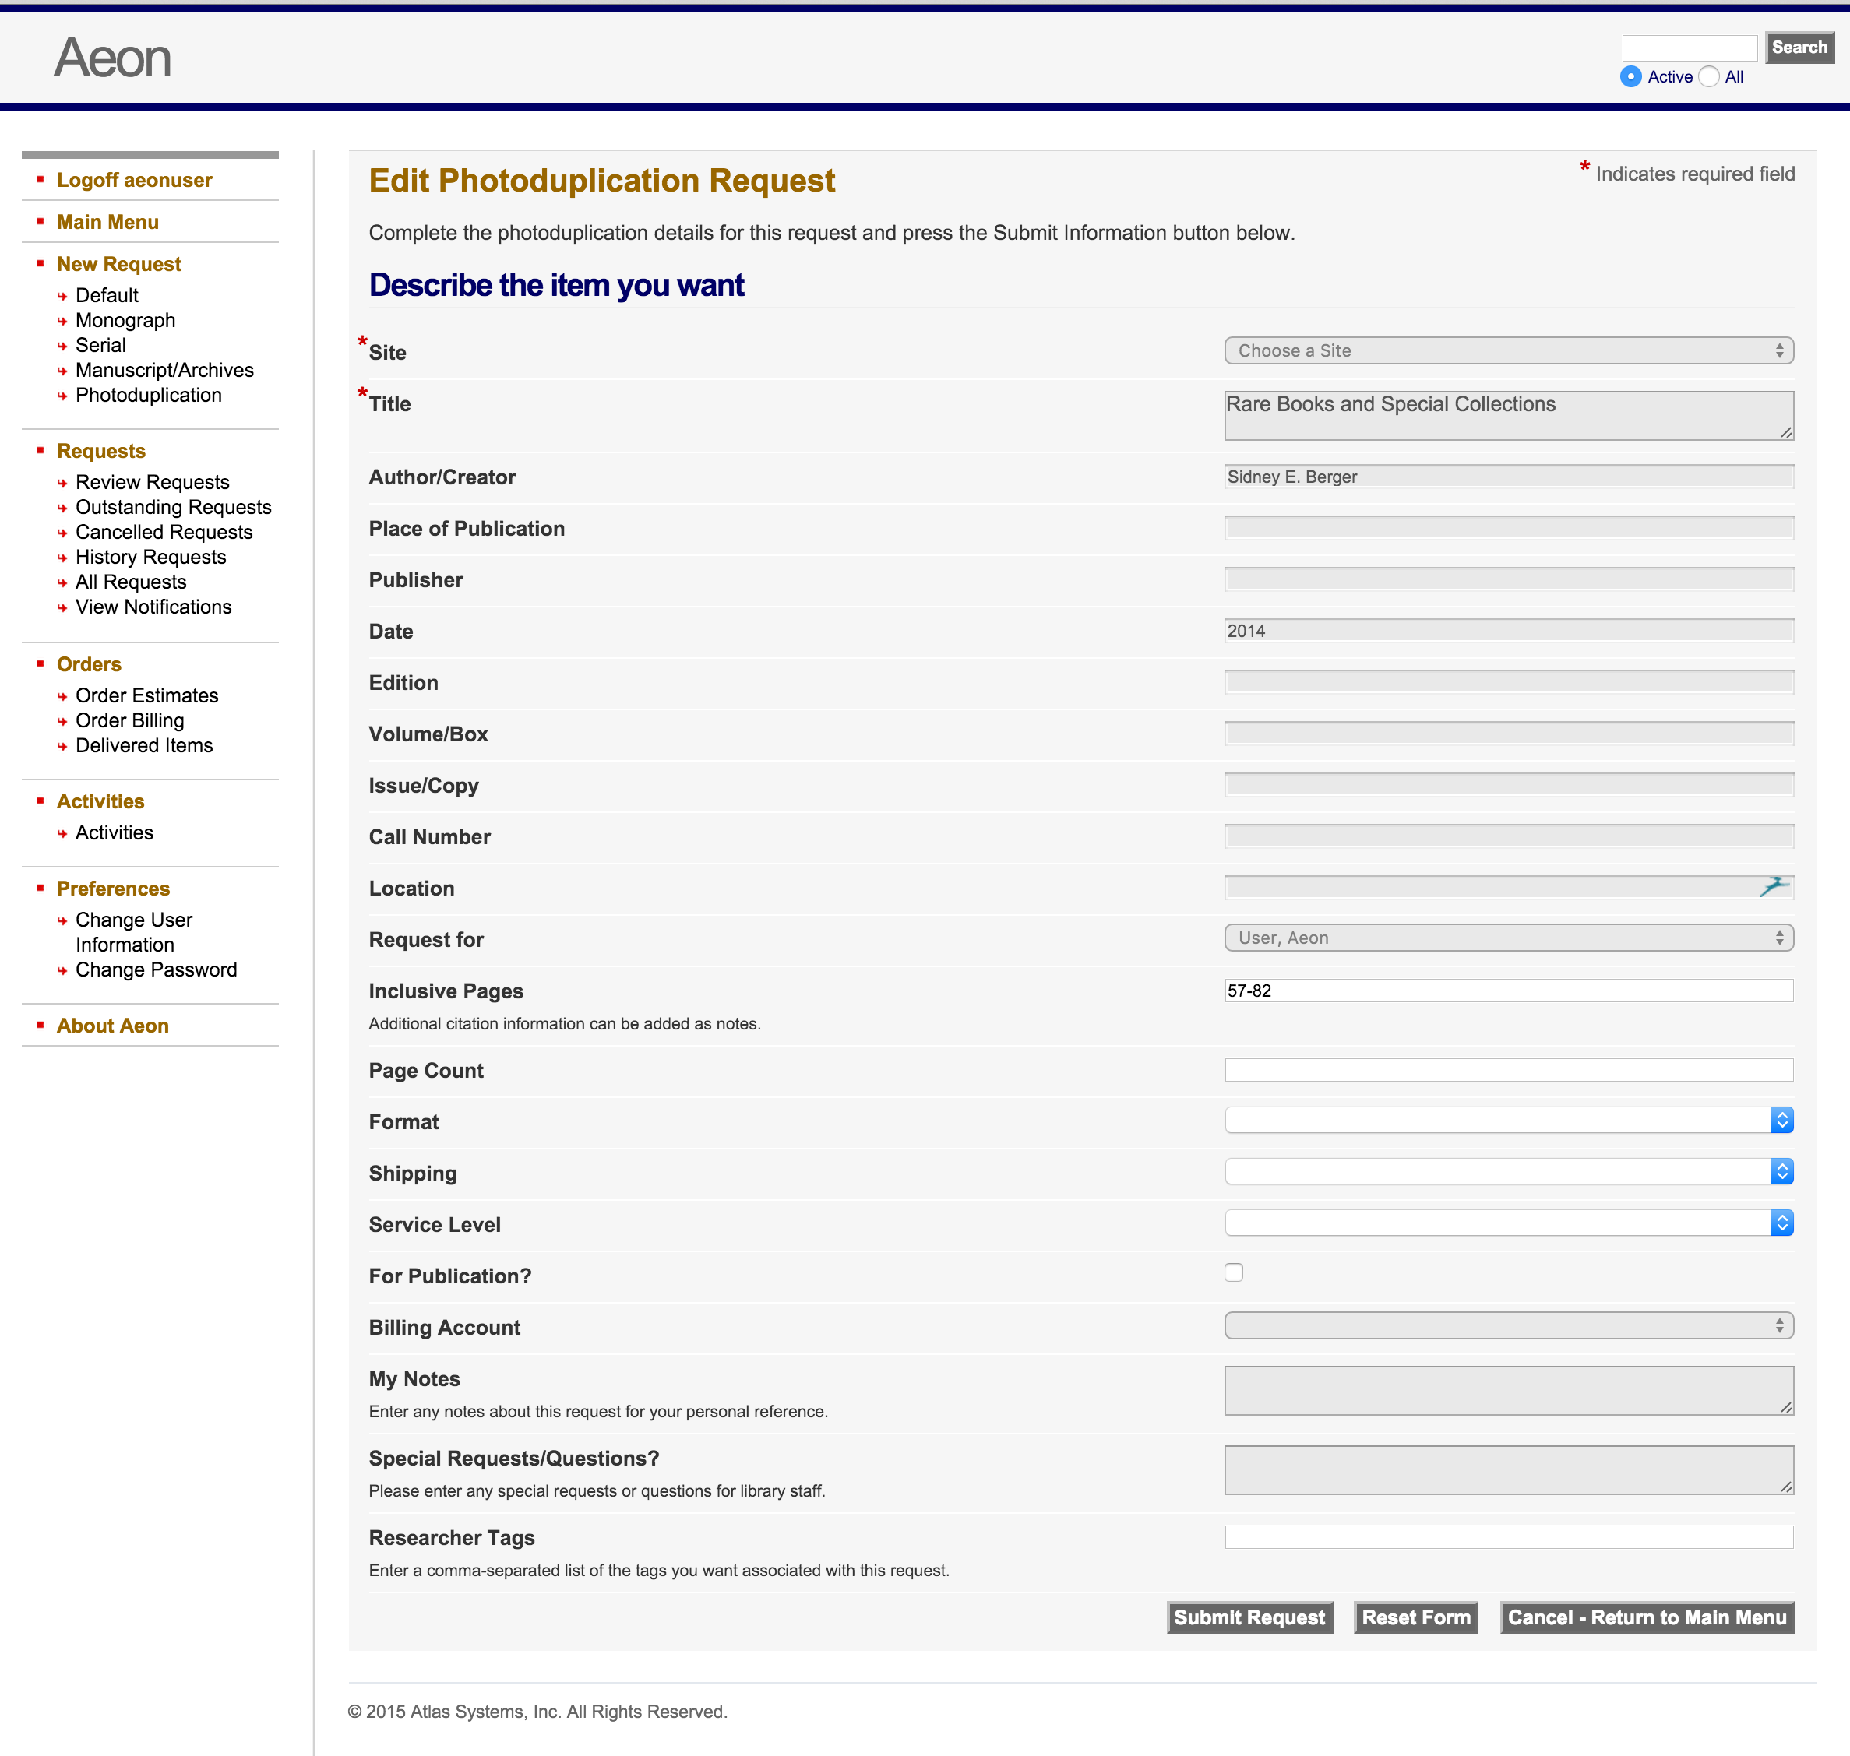Click the Volume/Box field
The image size is (1850, 1756).
[1508, 734]
